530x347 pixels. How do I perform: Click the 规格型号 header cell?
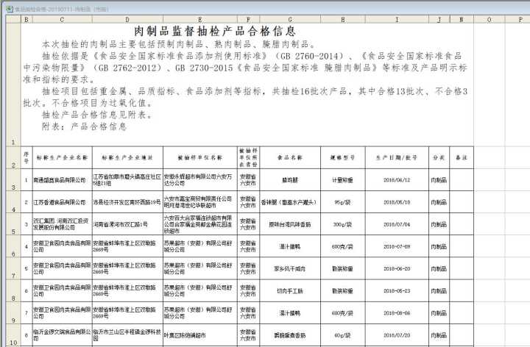pyautogui.click(x=343, y=157)
